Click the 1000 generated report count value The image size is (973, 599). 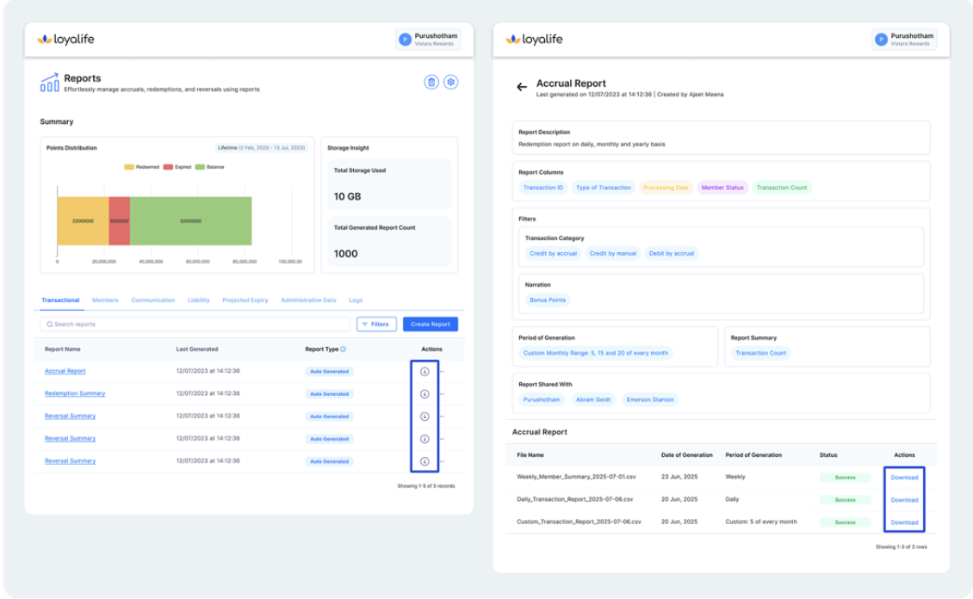click(x=345, y=254)
